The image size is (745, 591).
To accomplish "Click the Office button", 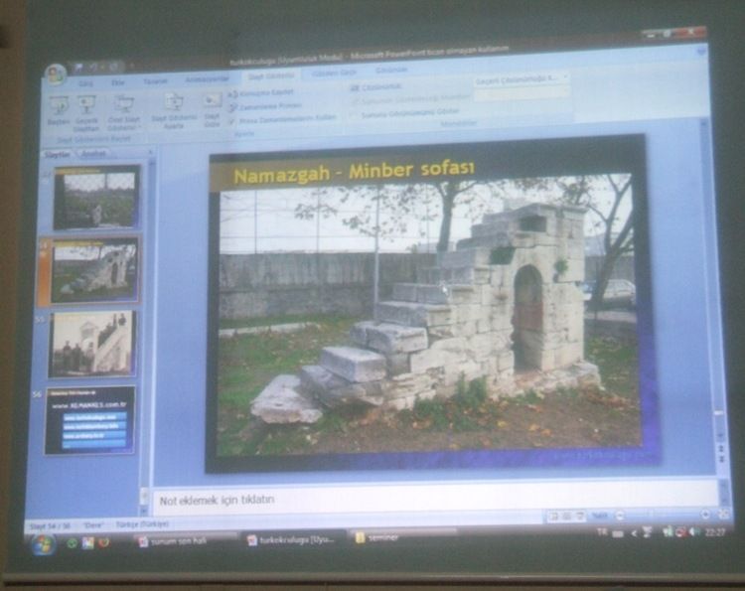I will tap(56, 74).
